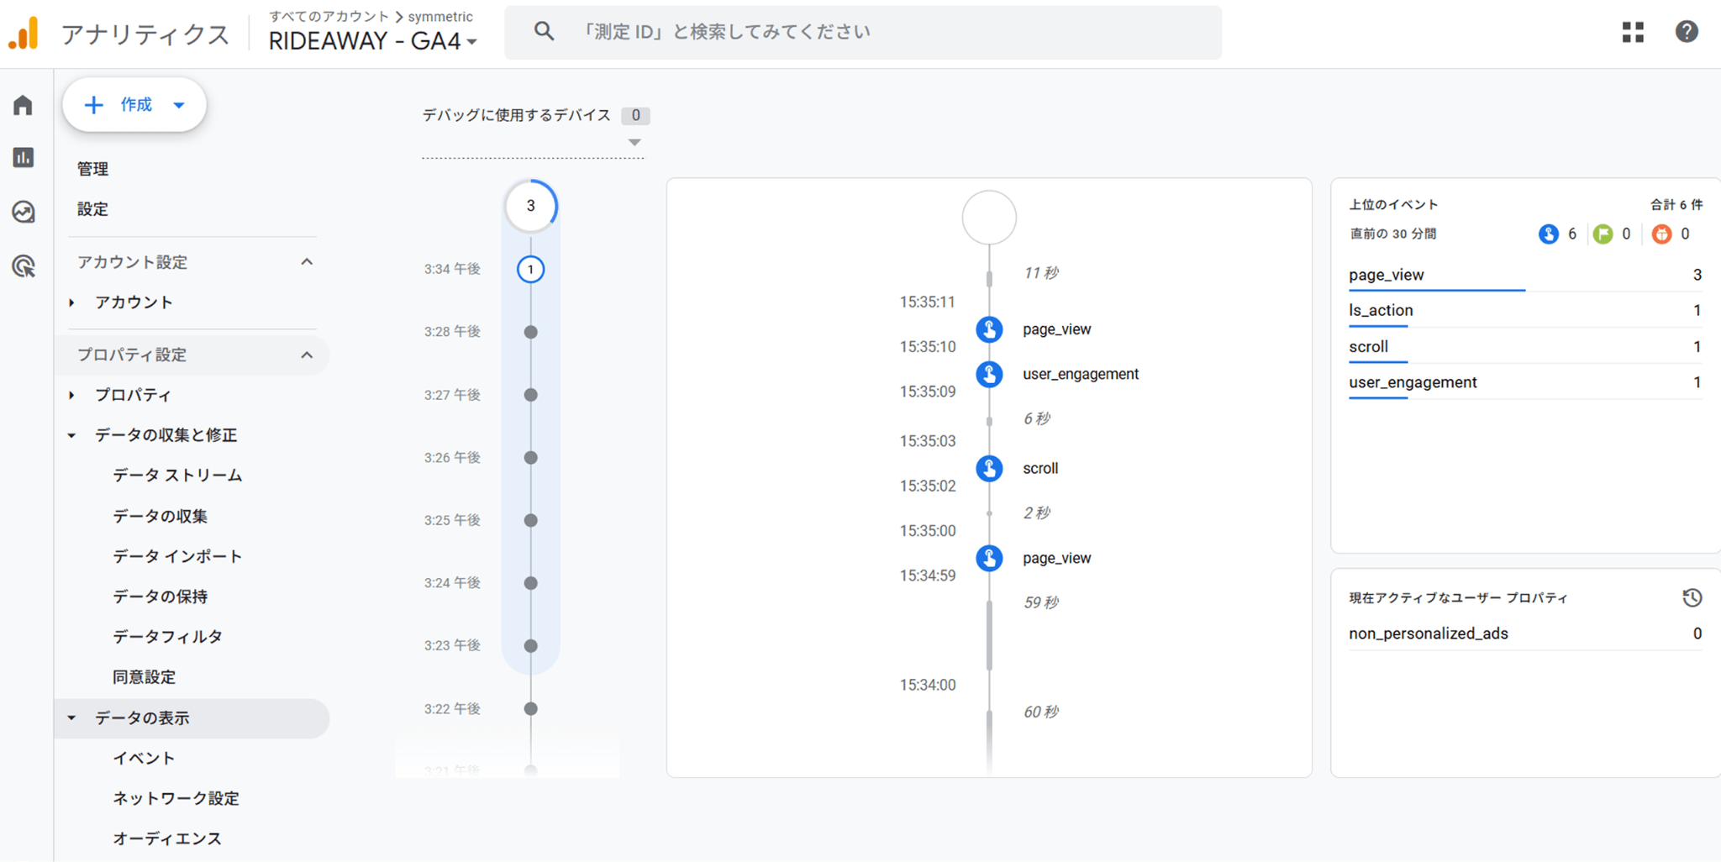Click the empty circle atop the seconds stream
Screen dimensions: 1721x862
click(x=989, y=218)
